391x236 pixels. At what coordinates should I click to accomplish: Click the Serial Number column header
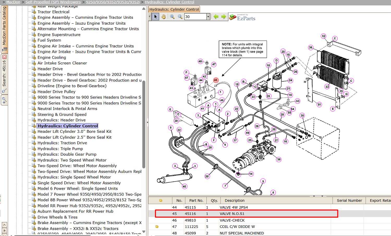tap(349, 200)
